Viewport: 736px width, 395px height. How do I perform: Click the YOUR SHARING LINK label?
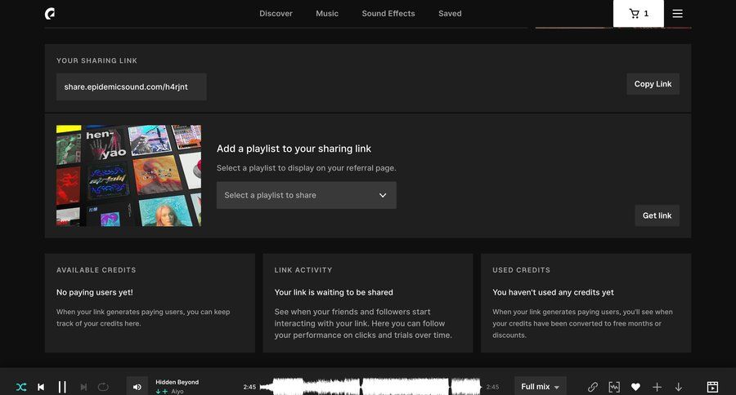[96, 60]
